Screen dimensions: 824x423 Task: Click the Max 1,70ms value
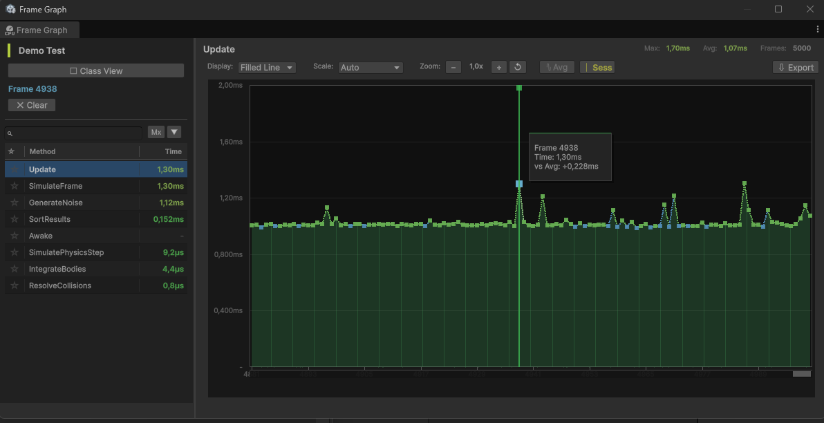click(x=678, y=48)
